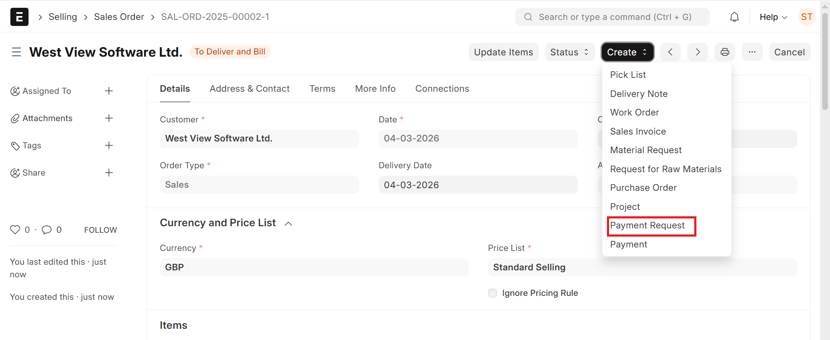Collapse the Currency and Price List section
The image size is (830, 340).
(x=288, y=224)
